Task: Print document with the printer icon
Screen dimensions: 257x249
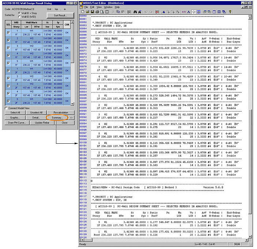Action: pos(97,12)
